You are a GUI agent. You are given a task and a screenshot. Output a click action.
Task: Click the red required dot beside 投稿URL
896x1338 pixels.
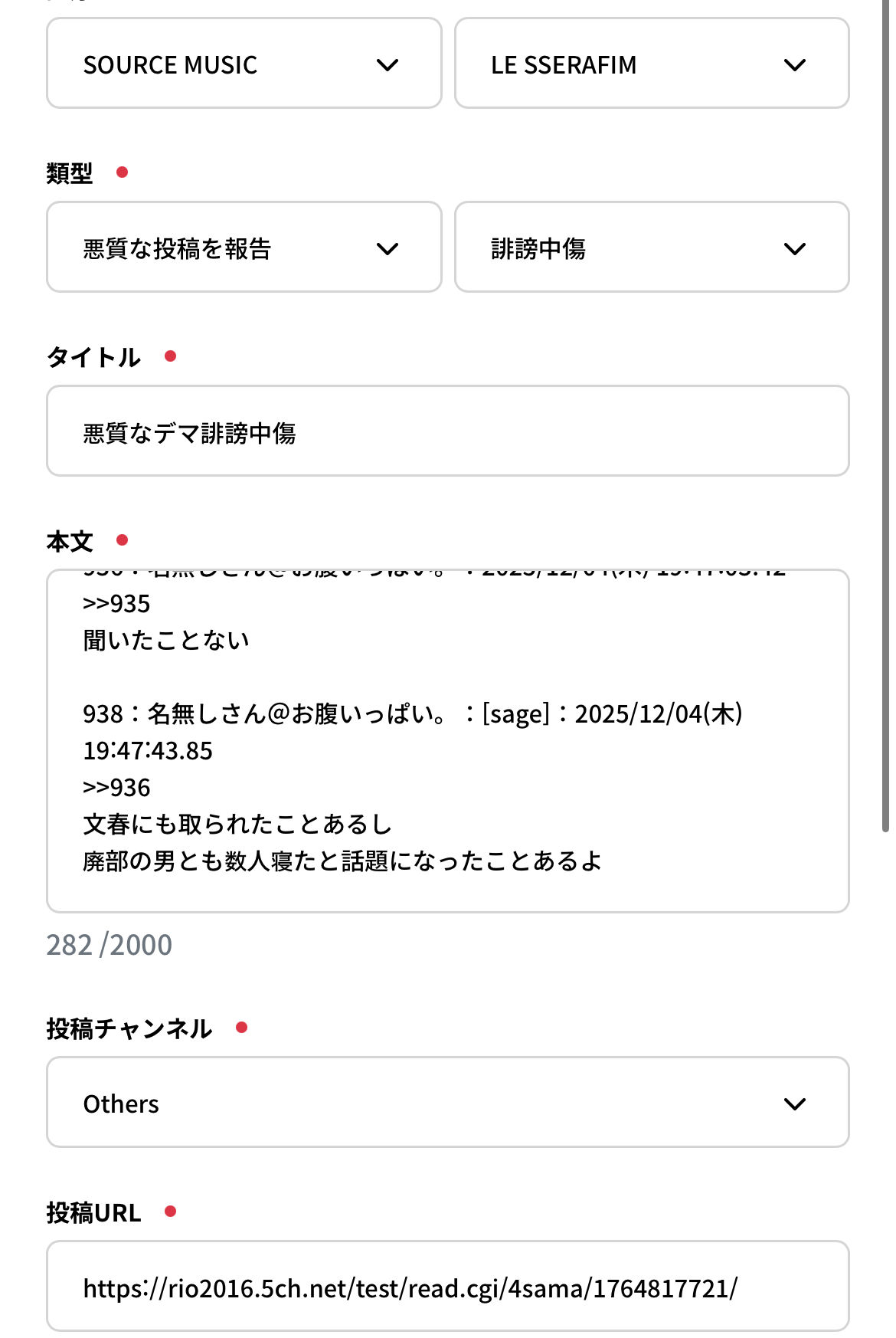(x=171, y=1212)
